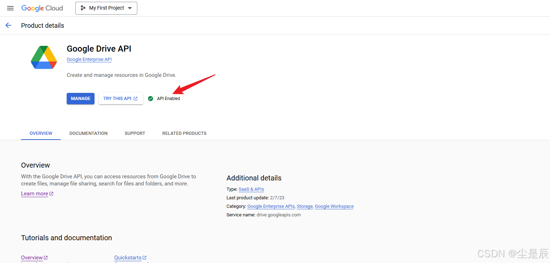Click the Additional details heading
The height and width of the screenshot is (263, 550).
(254, 178)
